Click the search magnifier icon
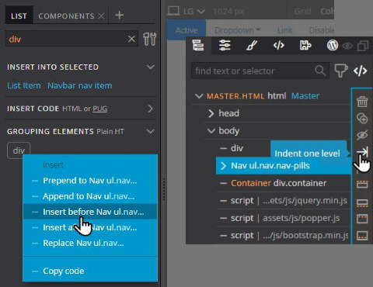The image size is (373, 287). pyautogui.click(x=320, y=71)
